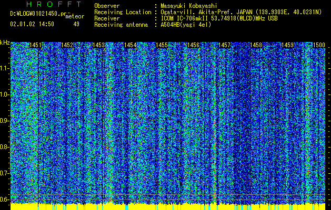The height and width of the screenshot is (210, 331).
Task: Click the 0.7 kHz axis label
Action: pyautogui.click(x=4, y=173)
